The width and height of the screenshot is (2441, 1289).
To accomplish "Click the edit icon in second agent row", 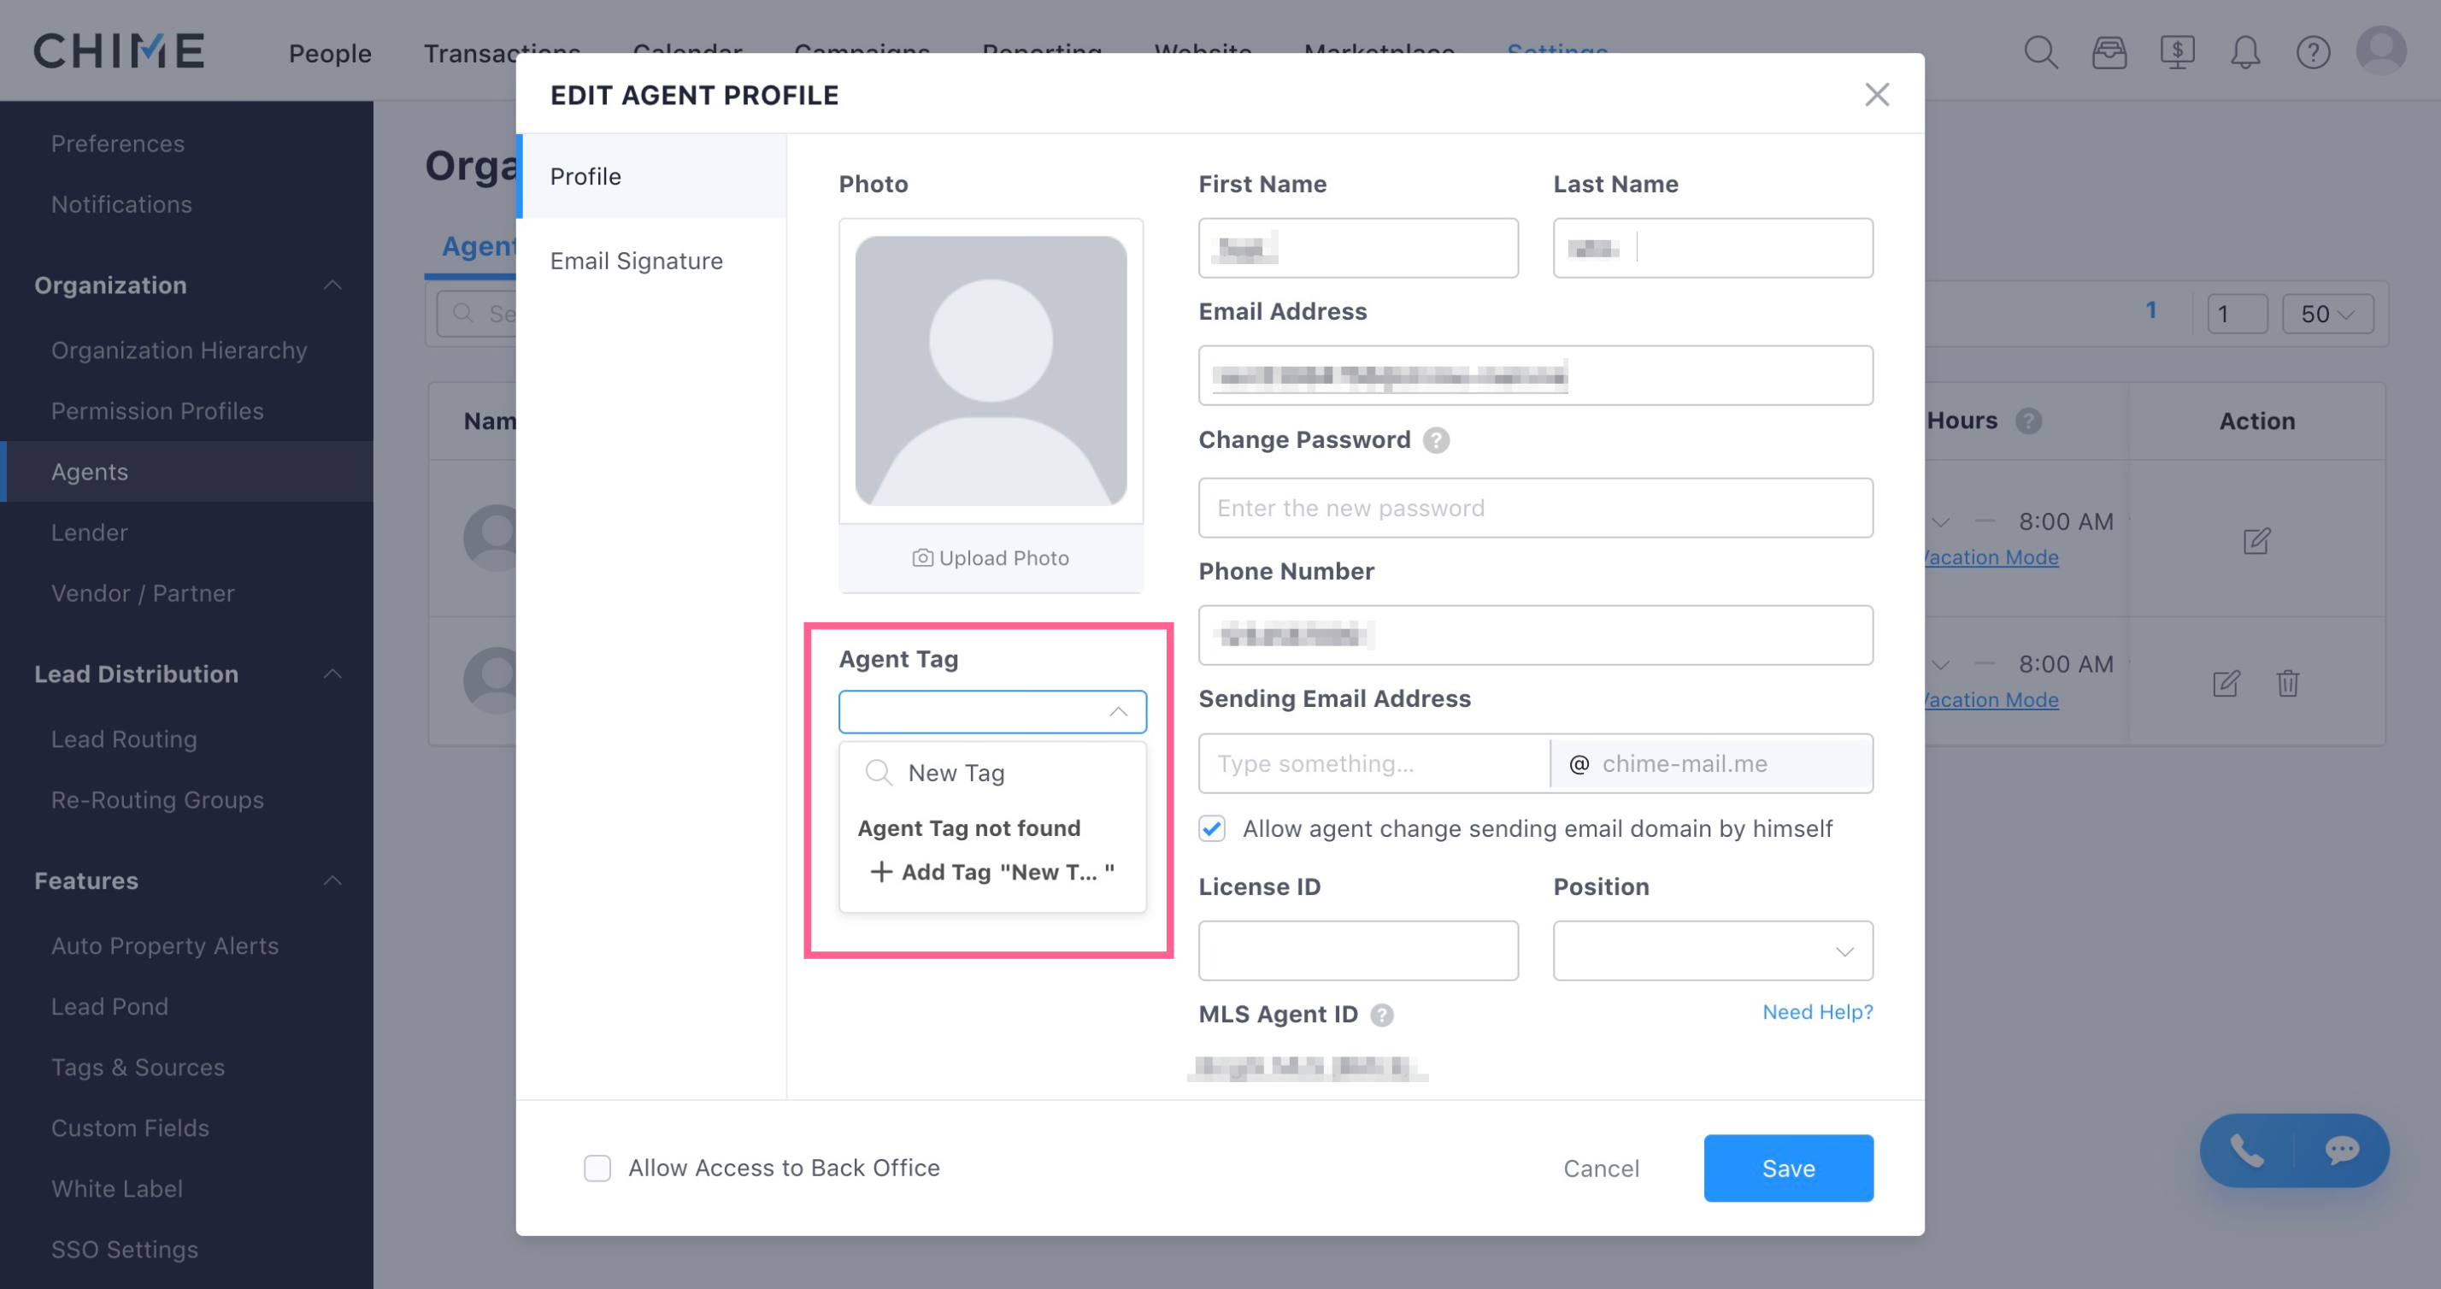I will point(2226,682).
